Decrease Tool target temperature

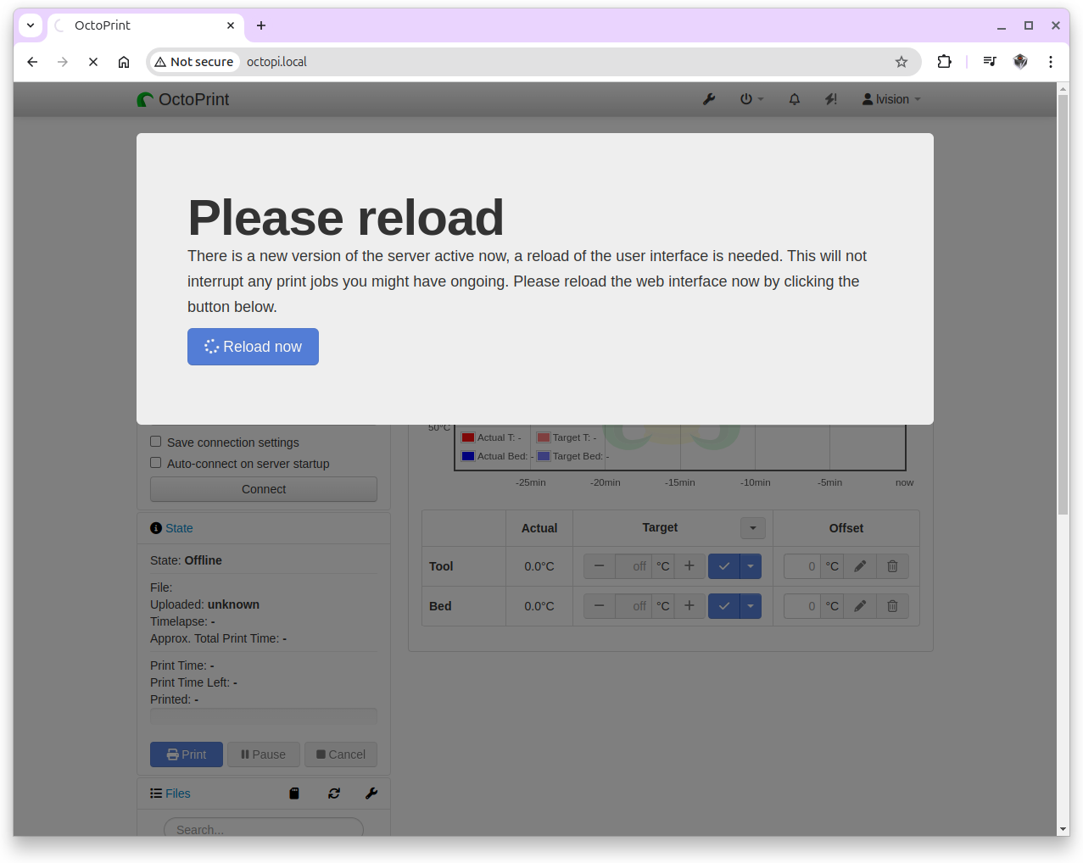pyautogui.click(x=600, y=566)
